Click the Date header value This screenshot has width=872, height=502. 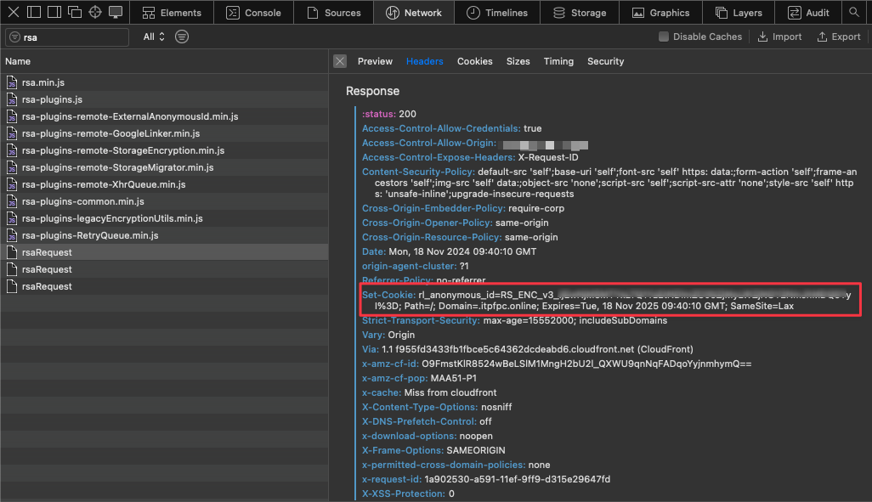[462, 251]
